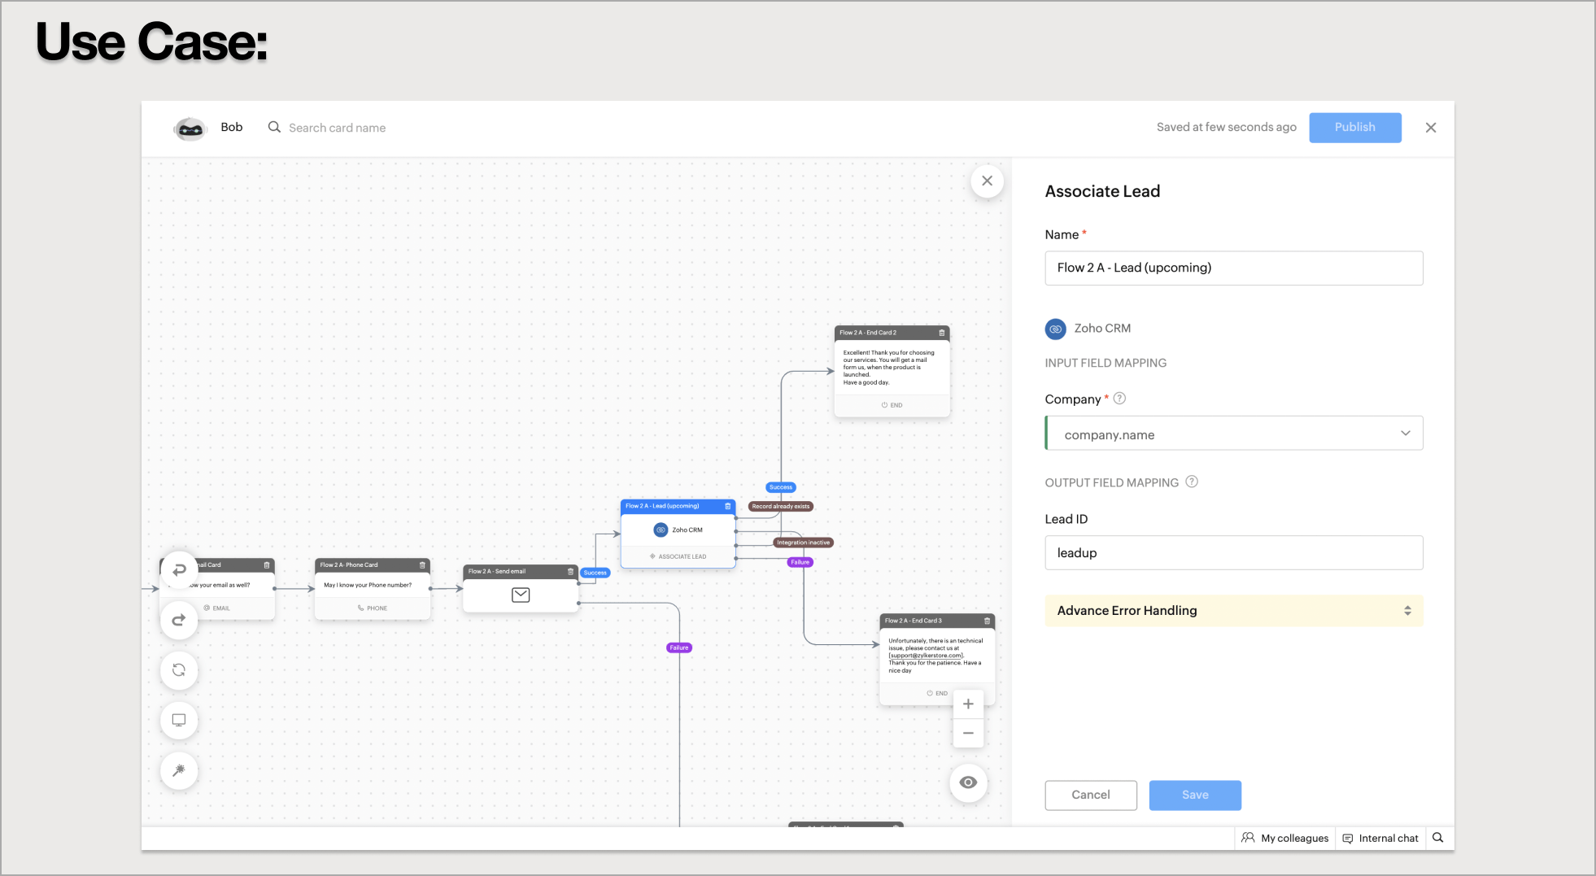Click the undo arrow icon
The height and width of the screenshot is (876, 1596).
point(179,570)
